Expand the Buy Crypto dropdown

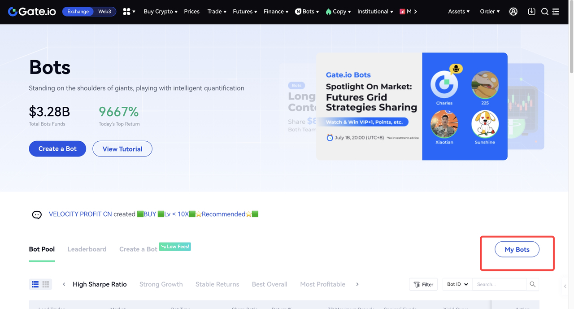click(161, 12)
